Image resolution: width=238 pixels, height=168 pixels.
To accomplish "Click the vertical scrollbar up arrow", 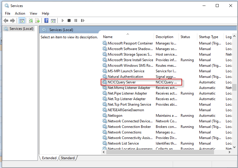I will click(234, 36).
